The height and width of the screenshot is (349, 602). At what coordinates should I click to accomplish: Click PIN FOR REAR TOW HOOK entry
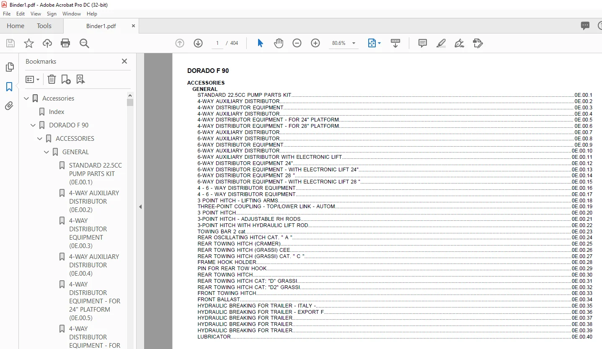(x=395, y=269)
